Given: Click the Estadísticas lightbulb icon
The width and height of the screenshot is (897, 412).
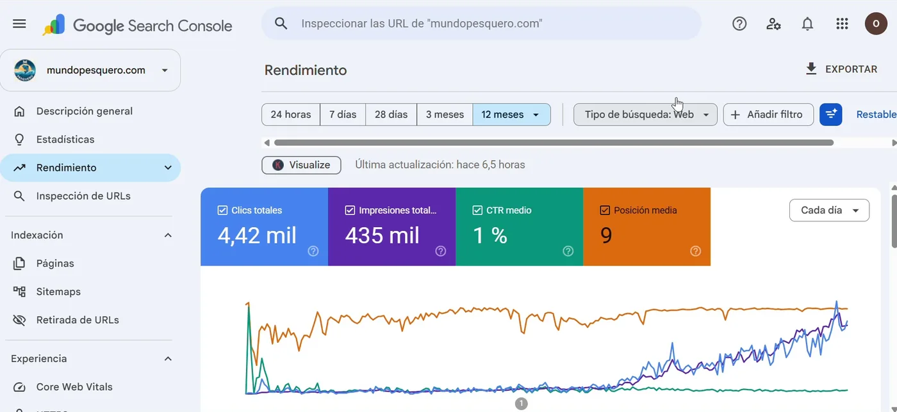Looking at the screenshot, I should 19,139.
